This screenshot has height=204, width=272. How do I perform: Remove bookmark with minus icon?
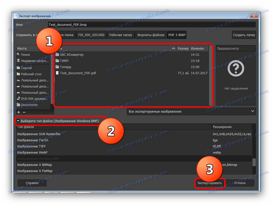click(24, 112)
